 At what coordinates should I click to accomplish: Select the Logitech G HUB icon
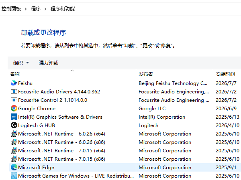14,125
